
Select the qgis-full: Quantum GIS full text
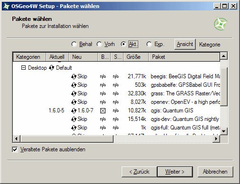(x=185, y=128)
